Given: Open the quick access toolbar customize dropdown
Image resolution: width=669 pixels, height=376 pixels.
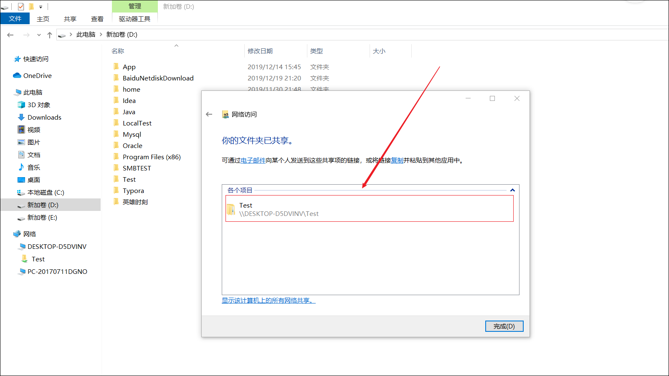Looking at the screenshot, I should click(41, 7).
